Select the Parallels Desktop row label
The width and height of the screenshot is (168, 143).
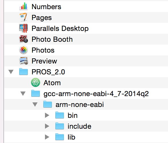60,28
